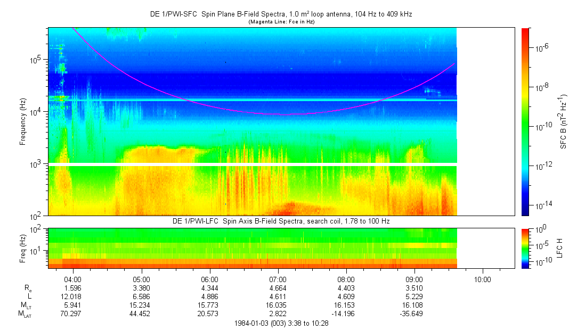
Task: Click the Magenta Line Fce subtitle
Action: [281, 22]
